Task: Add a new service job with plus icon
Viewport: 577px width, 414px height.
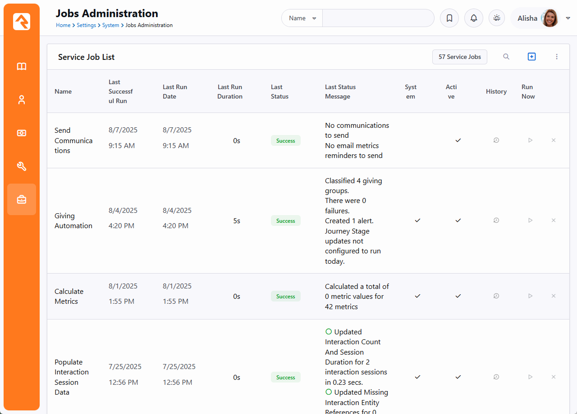Action: (531, 57)
